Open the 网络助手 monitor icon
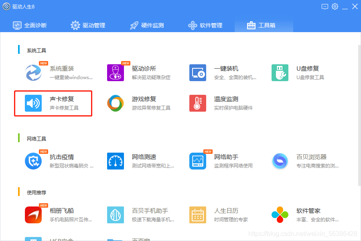The image size is (361, 241). (x=198, y=161)
